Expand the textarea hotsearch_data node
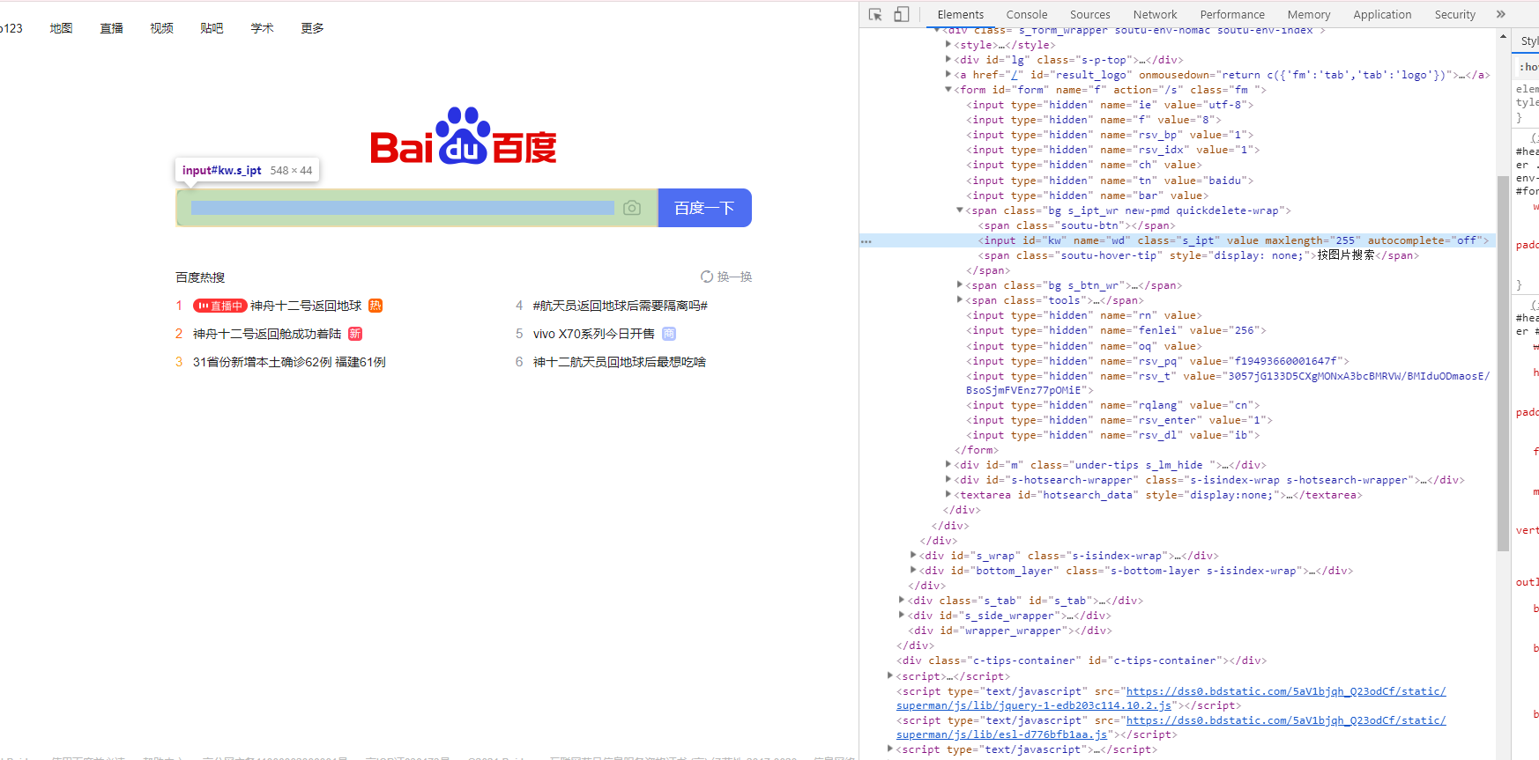This screenshot has width=1539, height=760. [948, 495]
